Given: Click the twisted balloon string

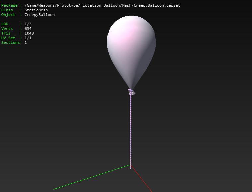Looking at the screenshot, I should click(x=130, y=130).
